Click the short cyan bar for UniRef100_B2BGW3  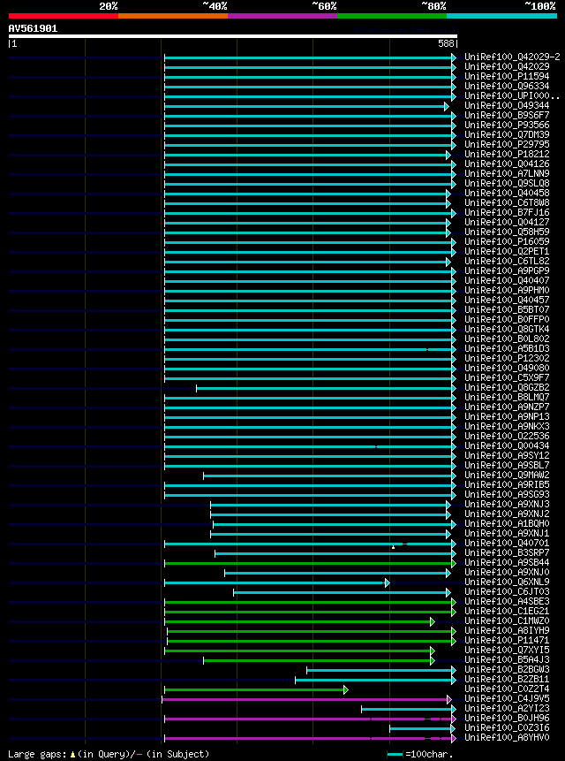381,670
